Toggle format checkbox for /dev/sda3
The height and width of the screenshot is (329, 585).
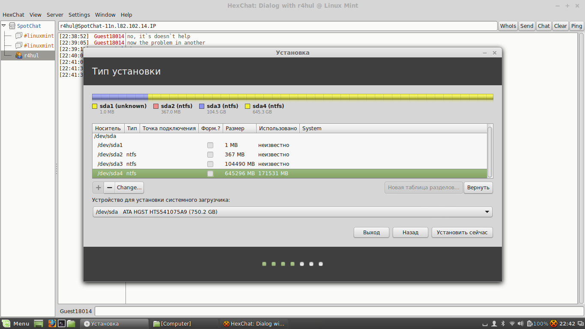(x=210, y=164)
